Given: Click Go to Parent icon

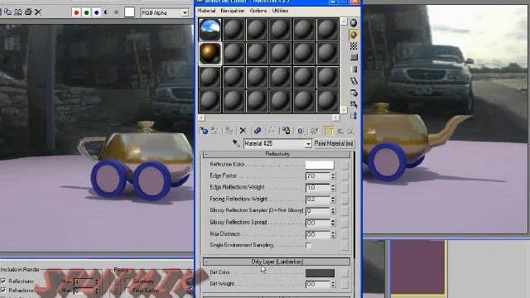Looking at the screenshot, I should click(340, 131).
